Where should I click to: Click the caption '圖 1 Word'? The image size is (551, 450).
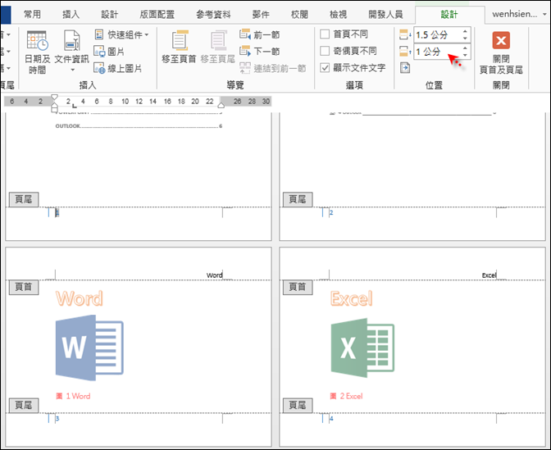click(73, 396)
